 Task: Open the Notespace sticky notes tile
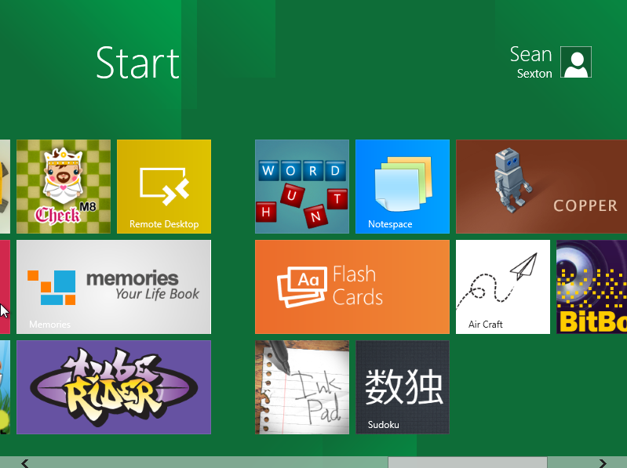coord(403,187)
